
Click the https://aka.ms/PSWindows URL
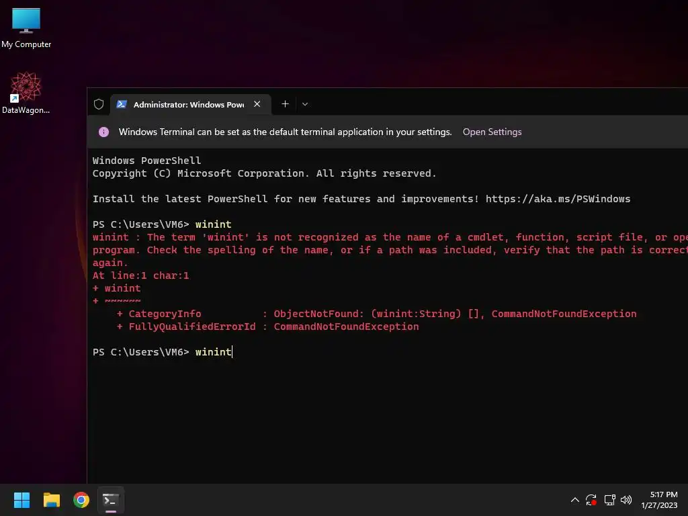(558, 199)
